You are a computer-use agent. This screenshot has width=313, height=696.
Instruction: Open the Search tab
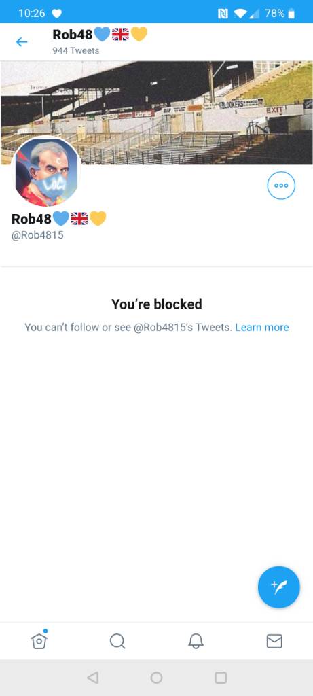pyautogui.click(x=117, y=641)
